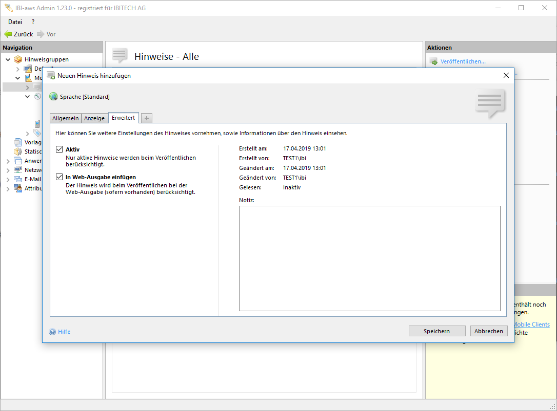Expand the Attribute tree node
This screenshot has height=411, width=557.
pyautogui.click(x=8, y=188)
